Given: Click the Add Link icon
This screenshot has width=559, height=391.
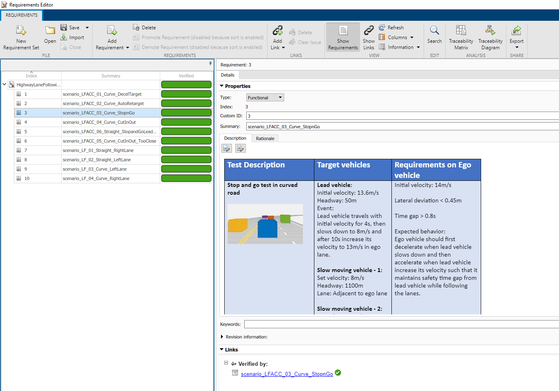Looking at the screenshot, I should 278,31.
